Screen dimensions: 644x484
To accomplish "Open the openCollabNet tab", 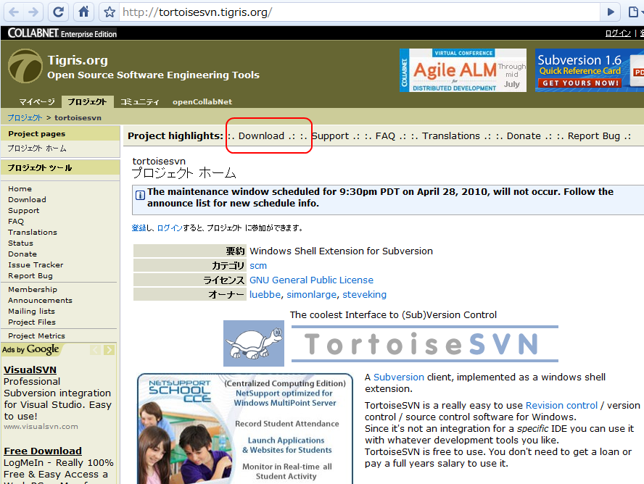I will pos(202,101).
